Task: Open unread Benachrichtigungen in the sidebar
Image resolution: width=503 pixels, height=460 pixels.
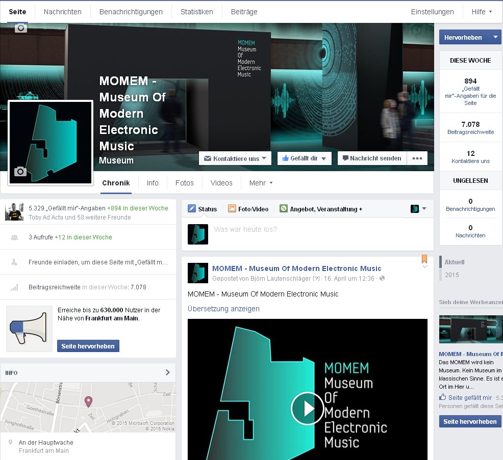Action: coord(470,205)
